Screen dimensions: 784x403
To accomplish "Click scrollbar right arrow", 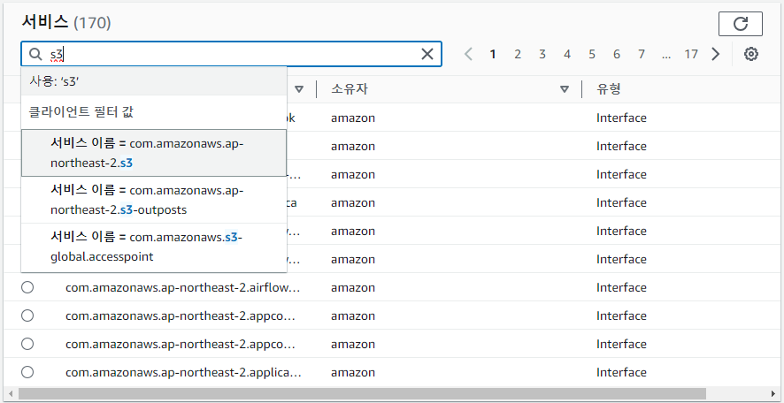I will point(773,393).
